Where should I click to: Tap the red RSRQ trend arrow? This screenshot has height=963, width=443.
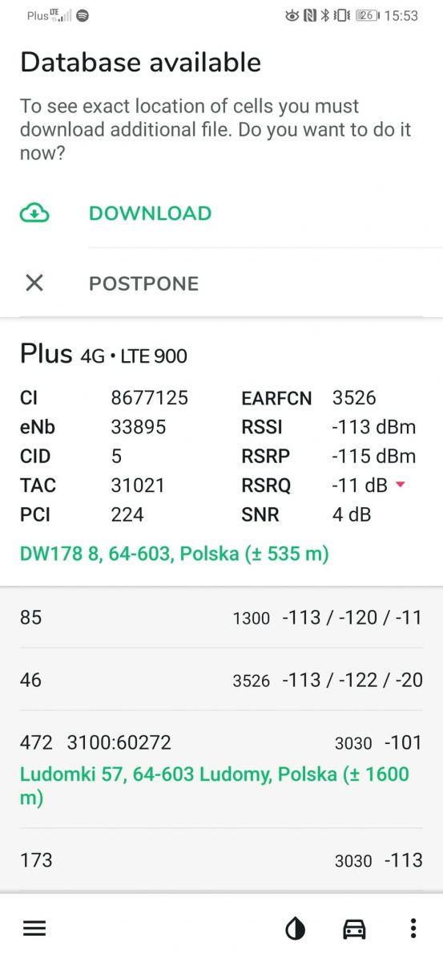coord(401,486)
